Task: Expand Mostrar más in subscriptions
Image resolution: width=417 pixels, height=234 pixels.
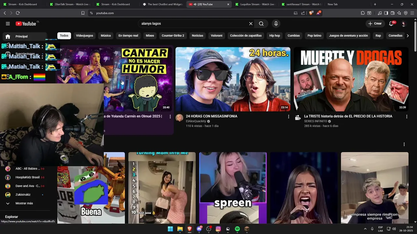Action: [x=24, y=203]
